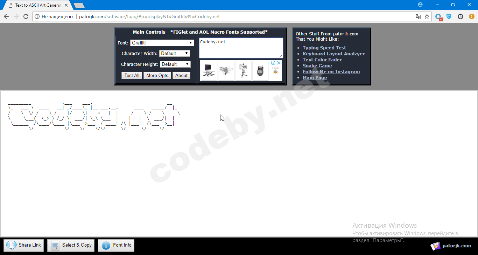Click in the Codeby.net text input area
The width and height of the screenshot is (478, 255).
click(241, 48)
